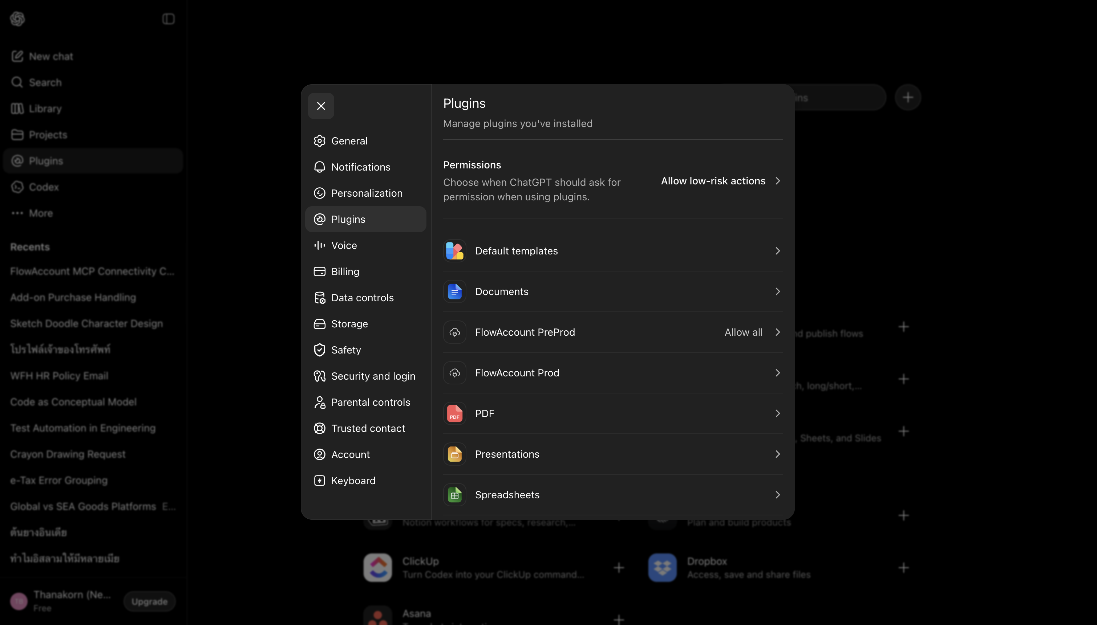Click the ClickUp app icon
Image resolution: width=1097 pixels, height=625 pixels.
[378, 568]
